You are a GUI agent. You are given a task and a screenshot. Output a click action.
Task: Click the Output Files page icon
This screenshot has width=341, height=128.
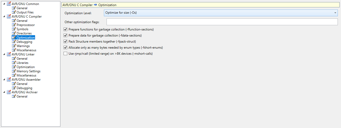coord(14,12)
